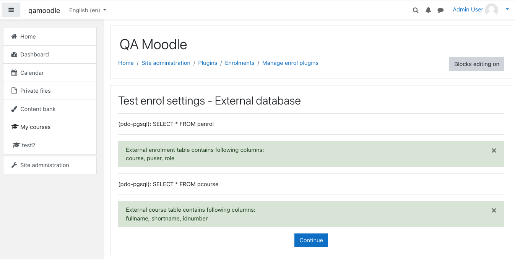This screenshot has width=515, height=259.
Task: Click the Calendar grid icon
Action: pos(14,73)
